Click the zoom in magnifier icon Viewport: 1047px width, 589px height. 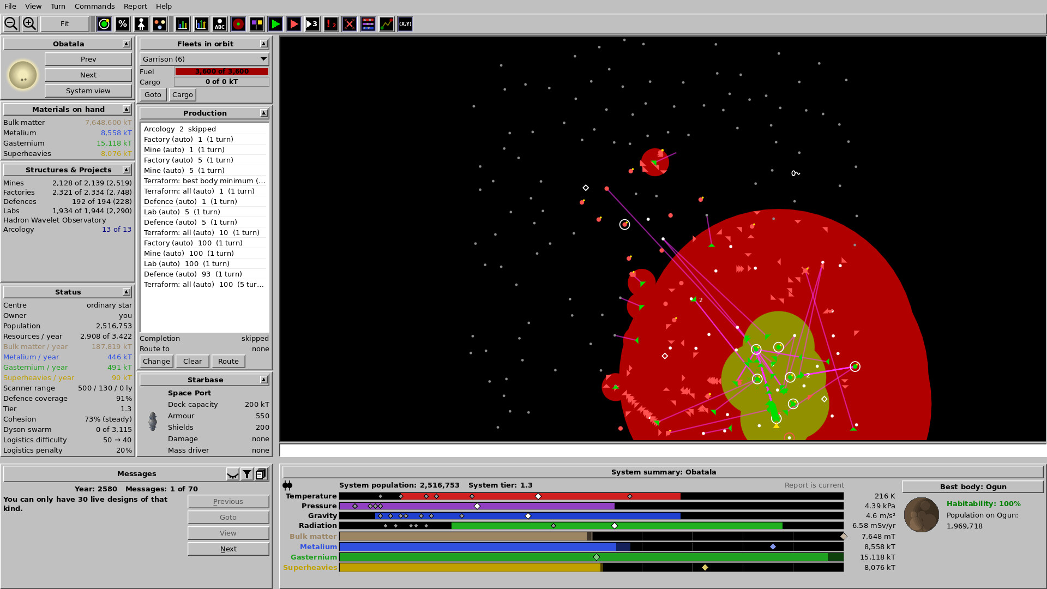29,24
